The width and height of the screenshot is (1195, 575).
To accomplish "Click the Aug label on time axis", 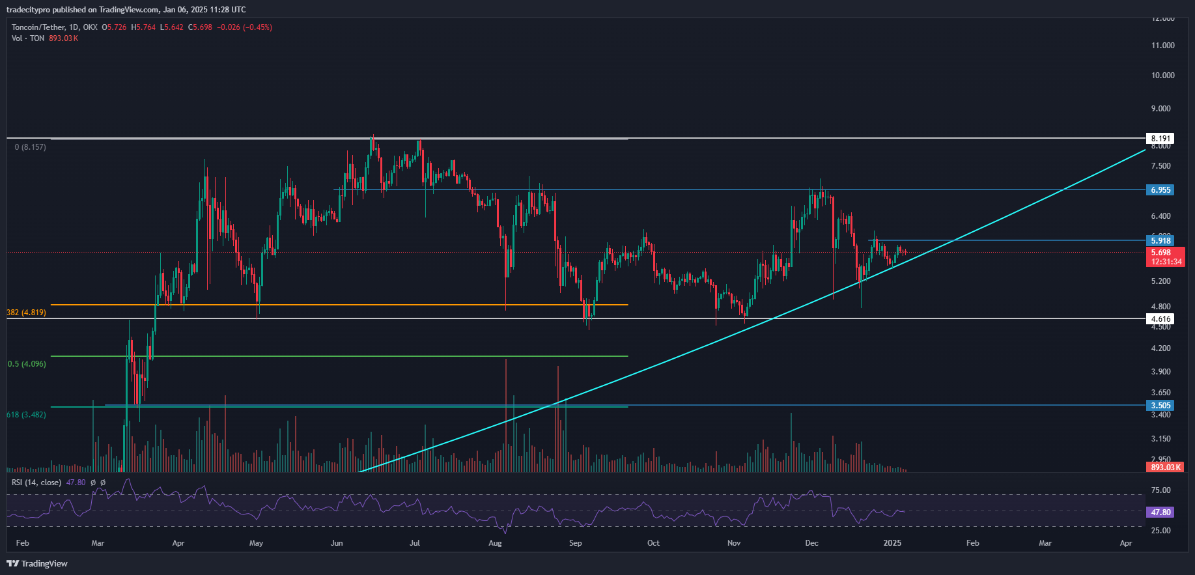I will coord(495,543).
